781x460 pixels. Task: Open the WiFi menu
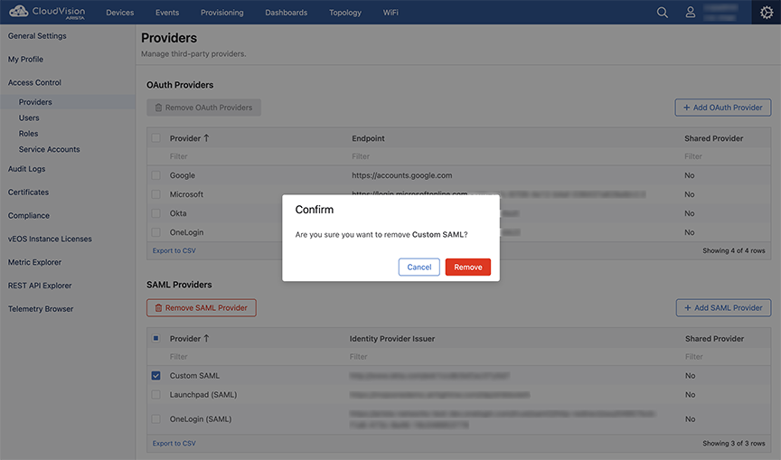[390, 13]
